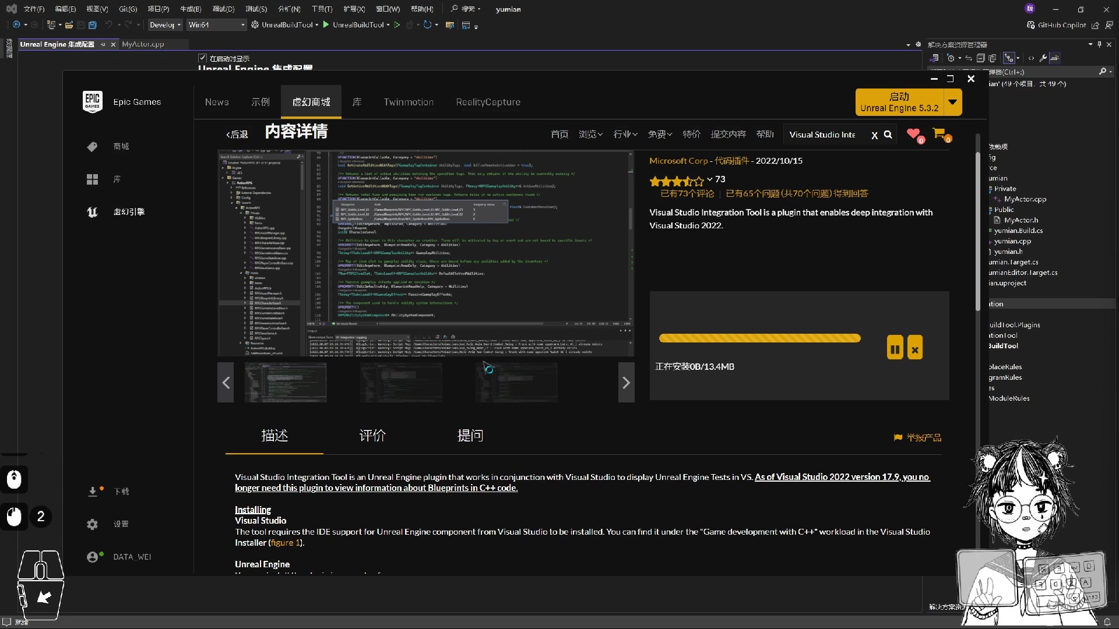This screenshot has height=629, width=1119.
Task: Click the Epic Games logo icon
Action: 92,102
